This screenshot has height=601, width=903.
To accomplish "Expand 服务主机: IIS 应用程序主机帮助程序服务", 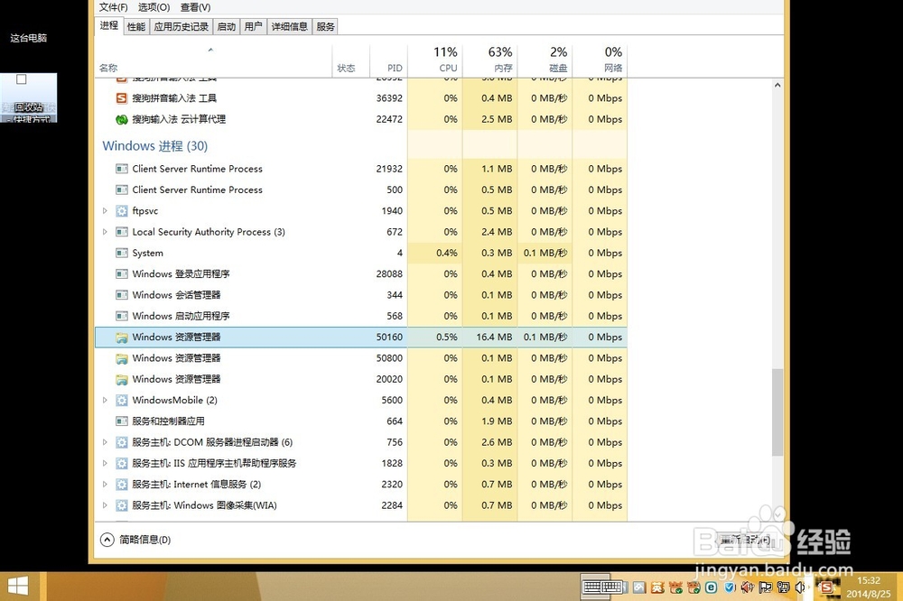I will click(105, 464).
